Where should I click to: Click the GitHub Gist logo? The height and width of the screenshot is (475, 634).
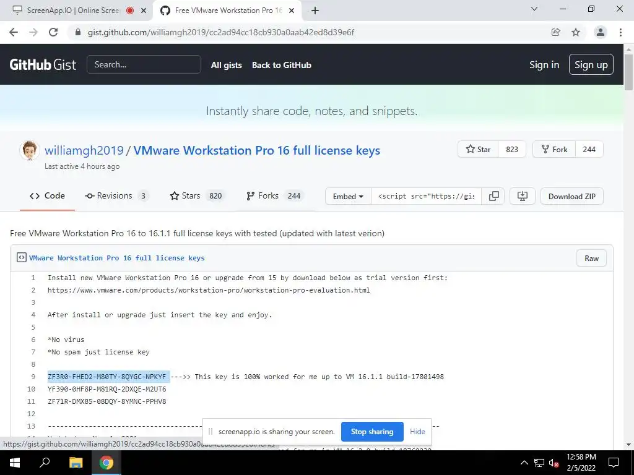(x=43, y=64)
